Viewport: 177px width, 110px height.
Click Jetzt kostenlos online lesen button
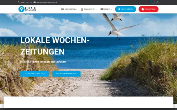(x=35, y=74)
